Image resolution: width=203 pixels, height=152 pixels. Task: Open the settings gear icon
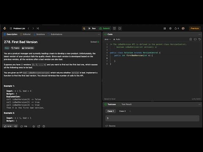tap(170, 28)
